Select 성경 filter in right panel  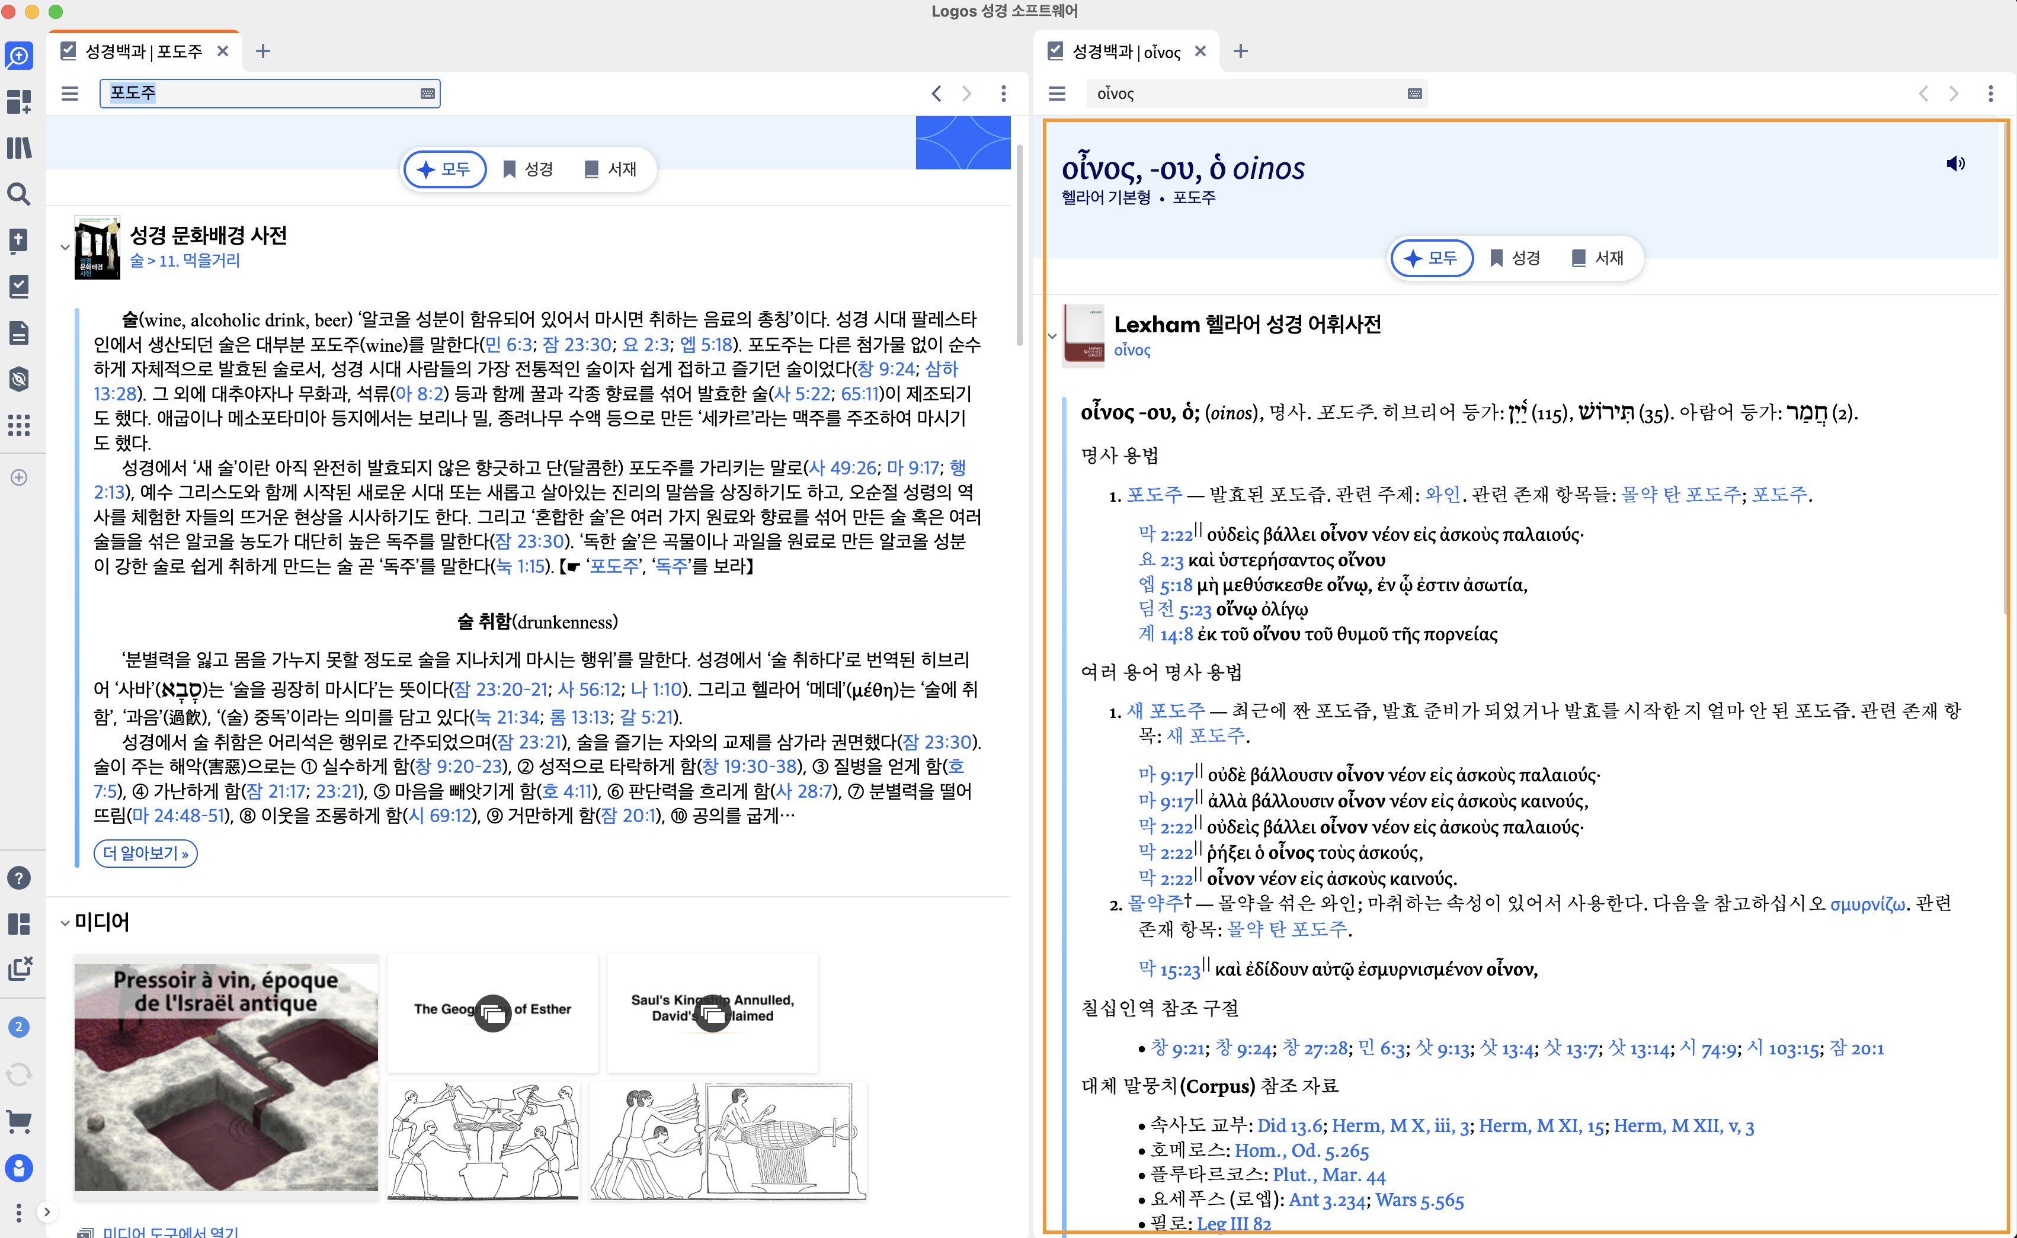click(x=1515, y=258)
